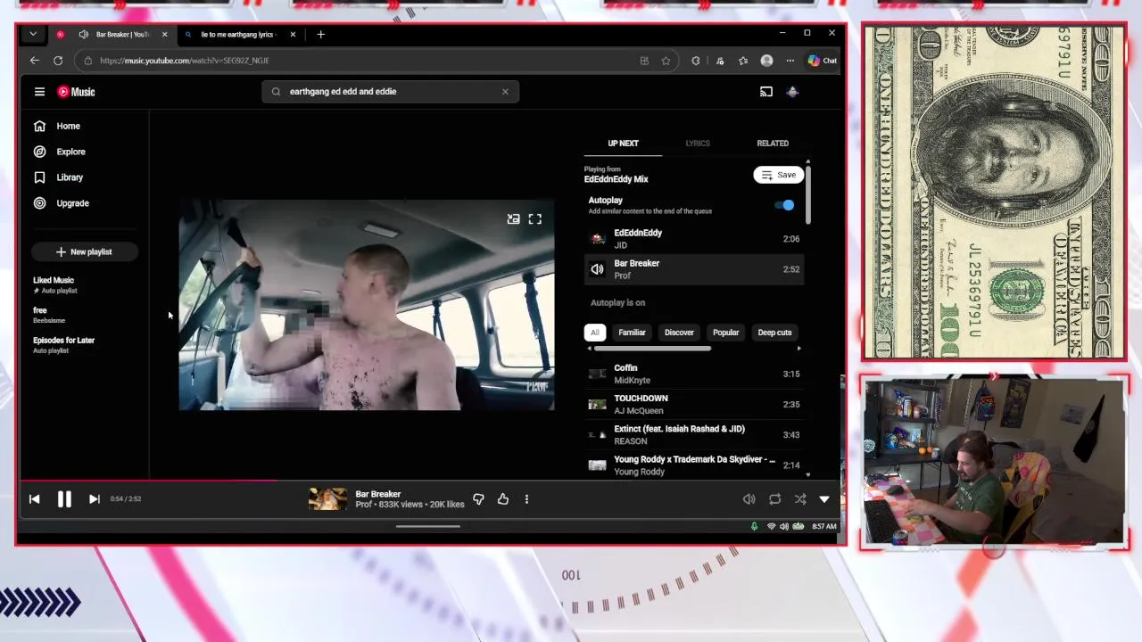Switch to the RELATED tab

pyautogui.click(x=773, y=144)
